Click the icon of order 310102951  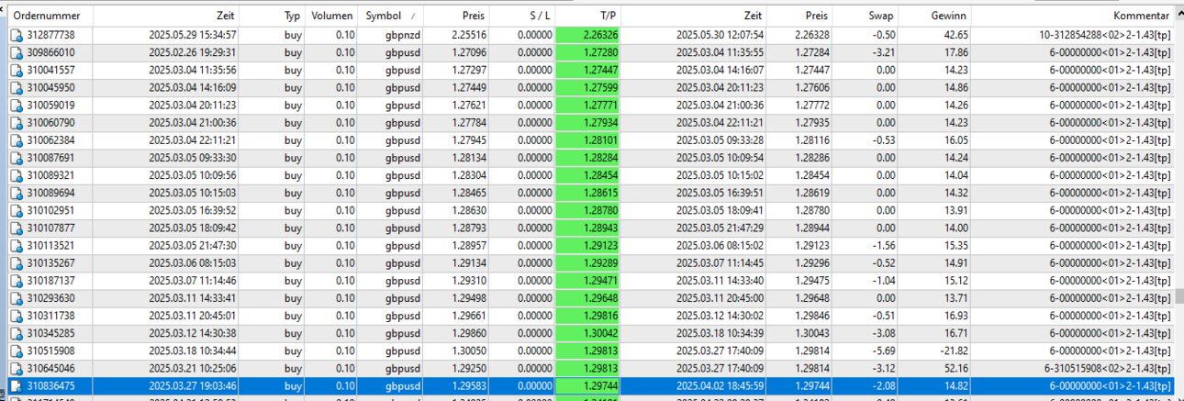pos(17,210)
